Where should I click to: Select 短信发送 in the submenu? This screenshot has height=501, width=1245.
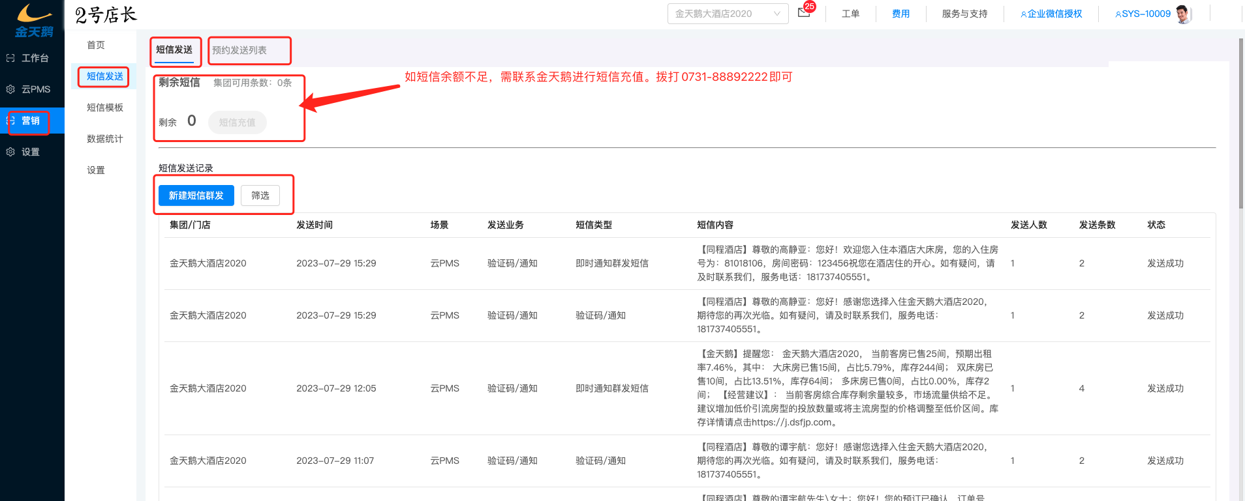(104, 76)
